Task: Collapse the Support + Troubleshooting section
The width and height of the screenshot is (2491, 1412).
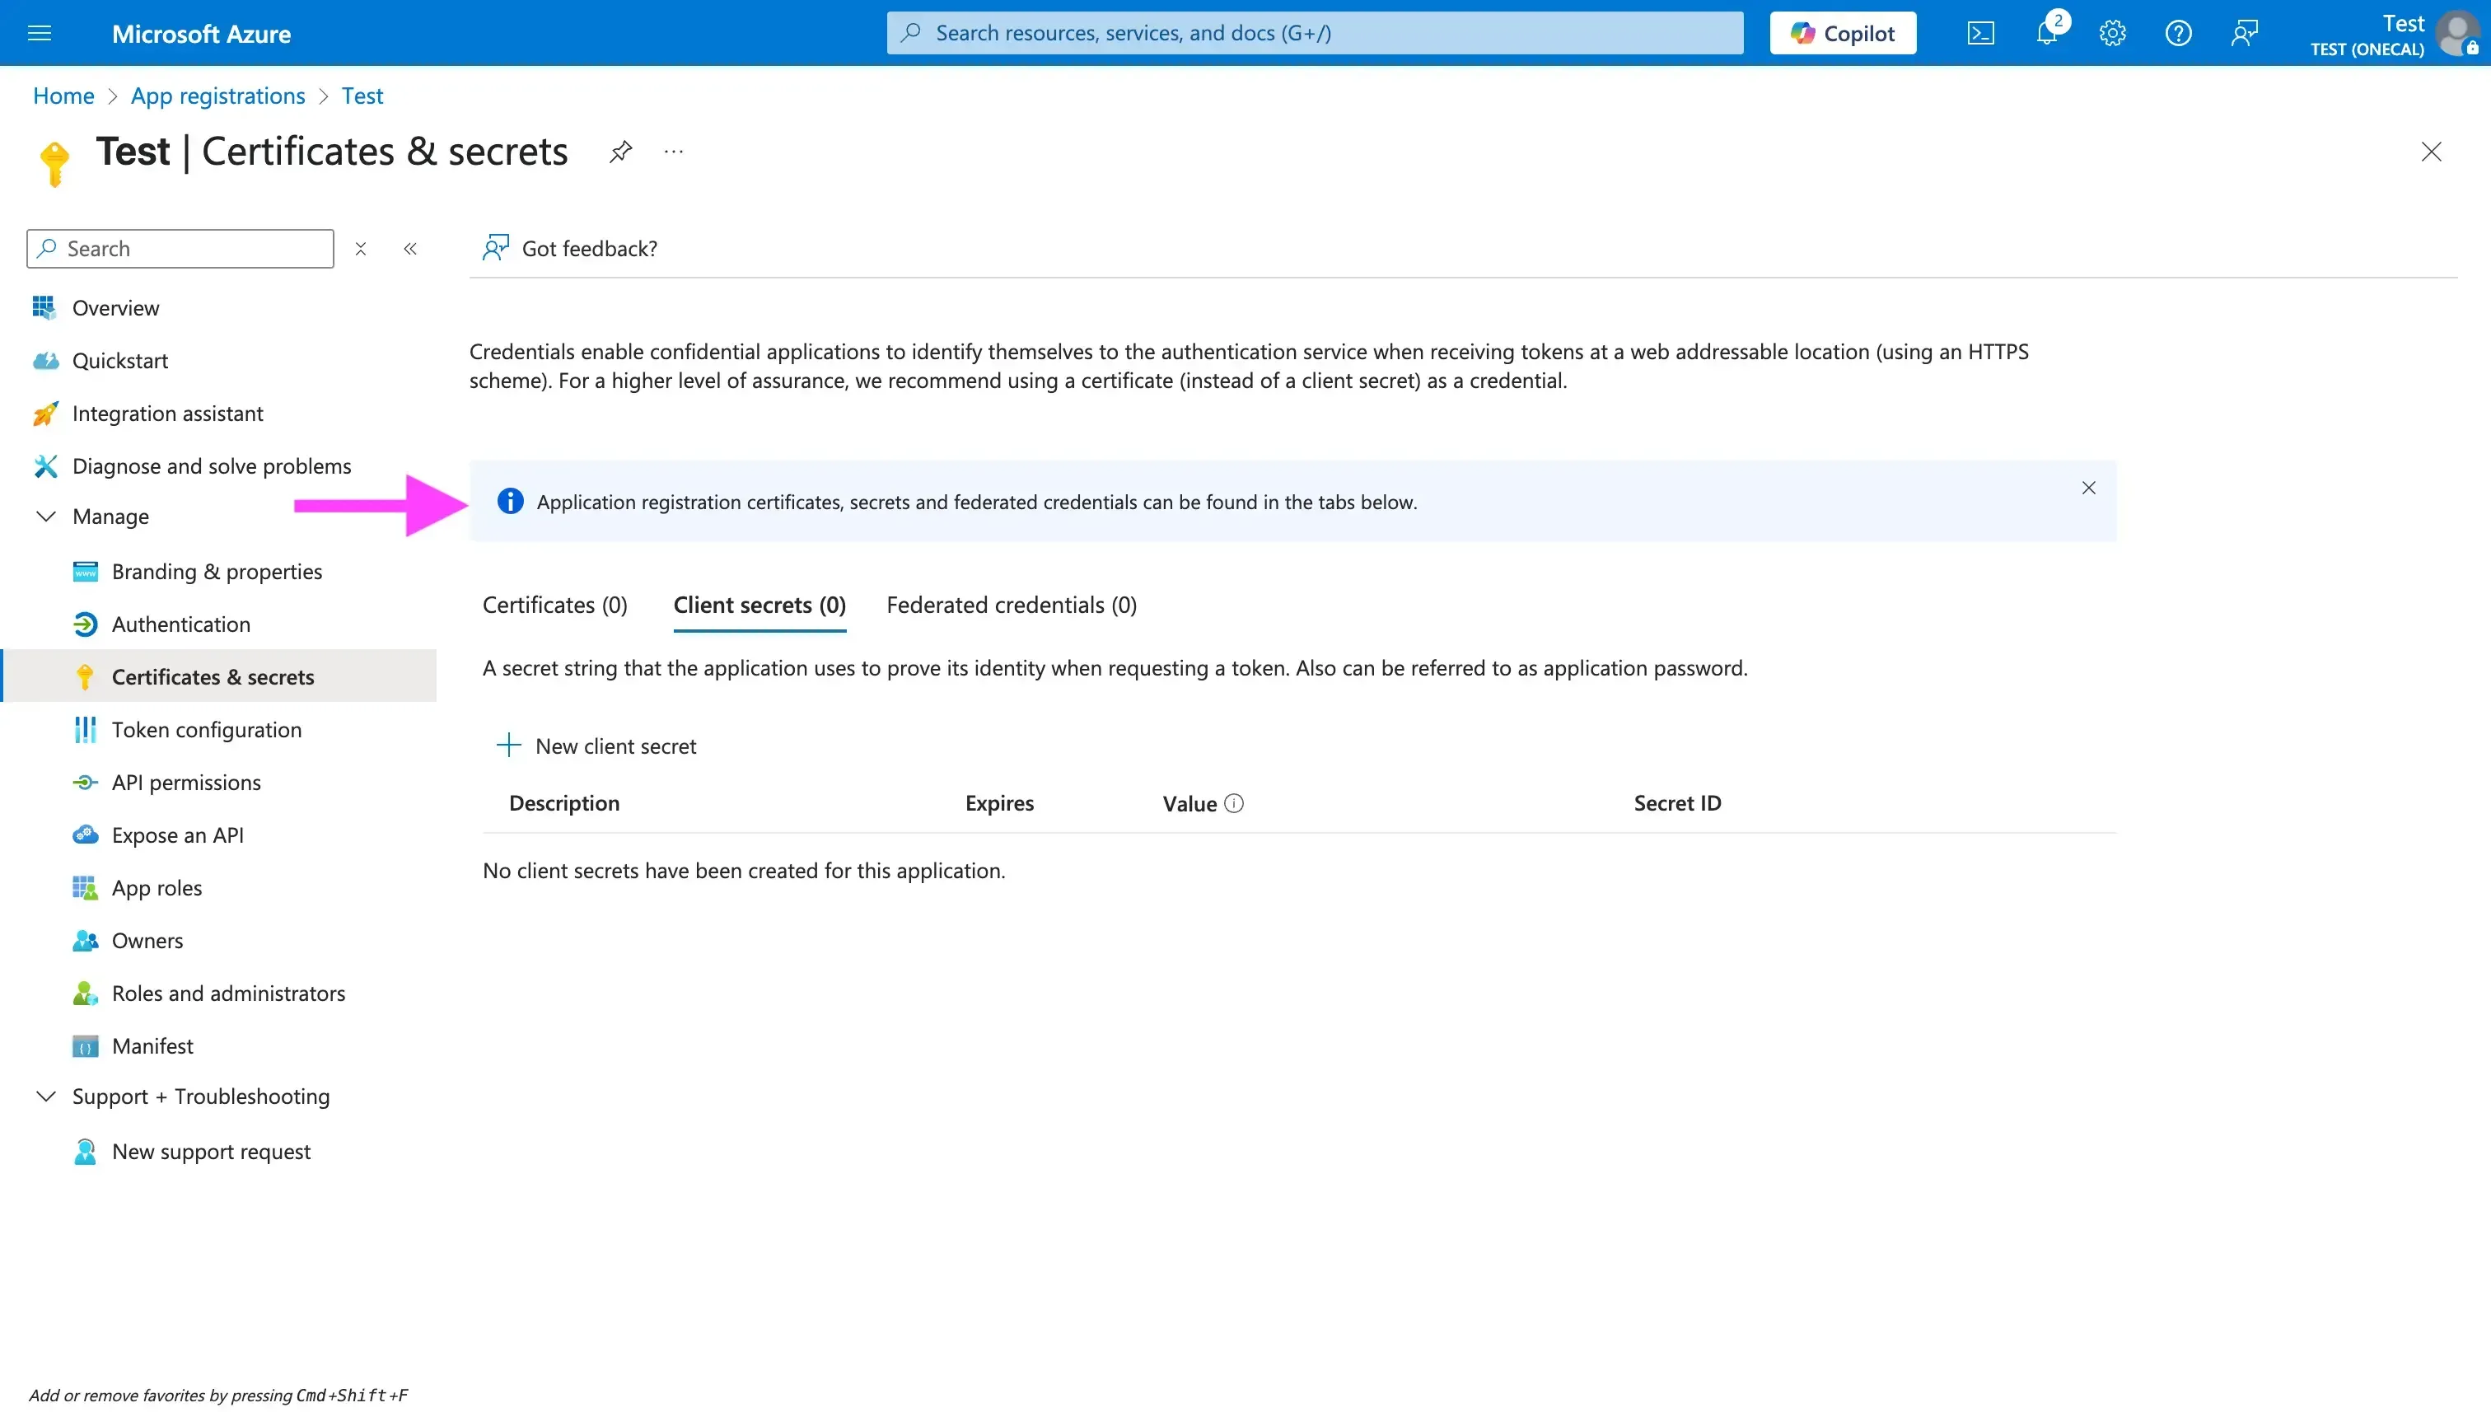Action: 45,1096
